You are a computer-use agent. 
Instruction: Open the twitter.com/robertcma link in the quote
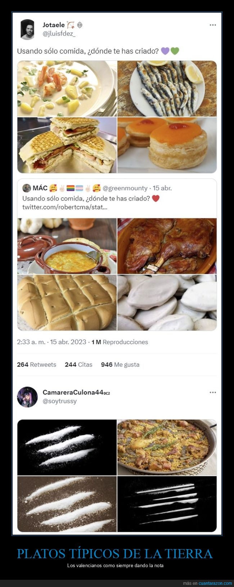(x=65, y=207)
